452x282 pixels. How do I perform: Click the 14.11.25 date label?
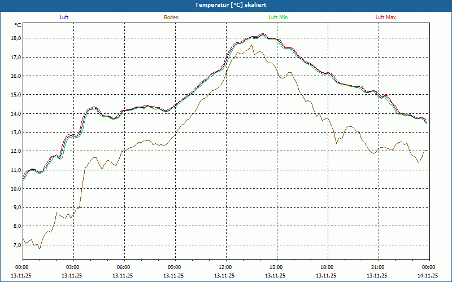click(427, 276)
